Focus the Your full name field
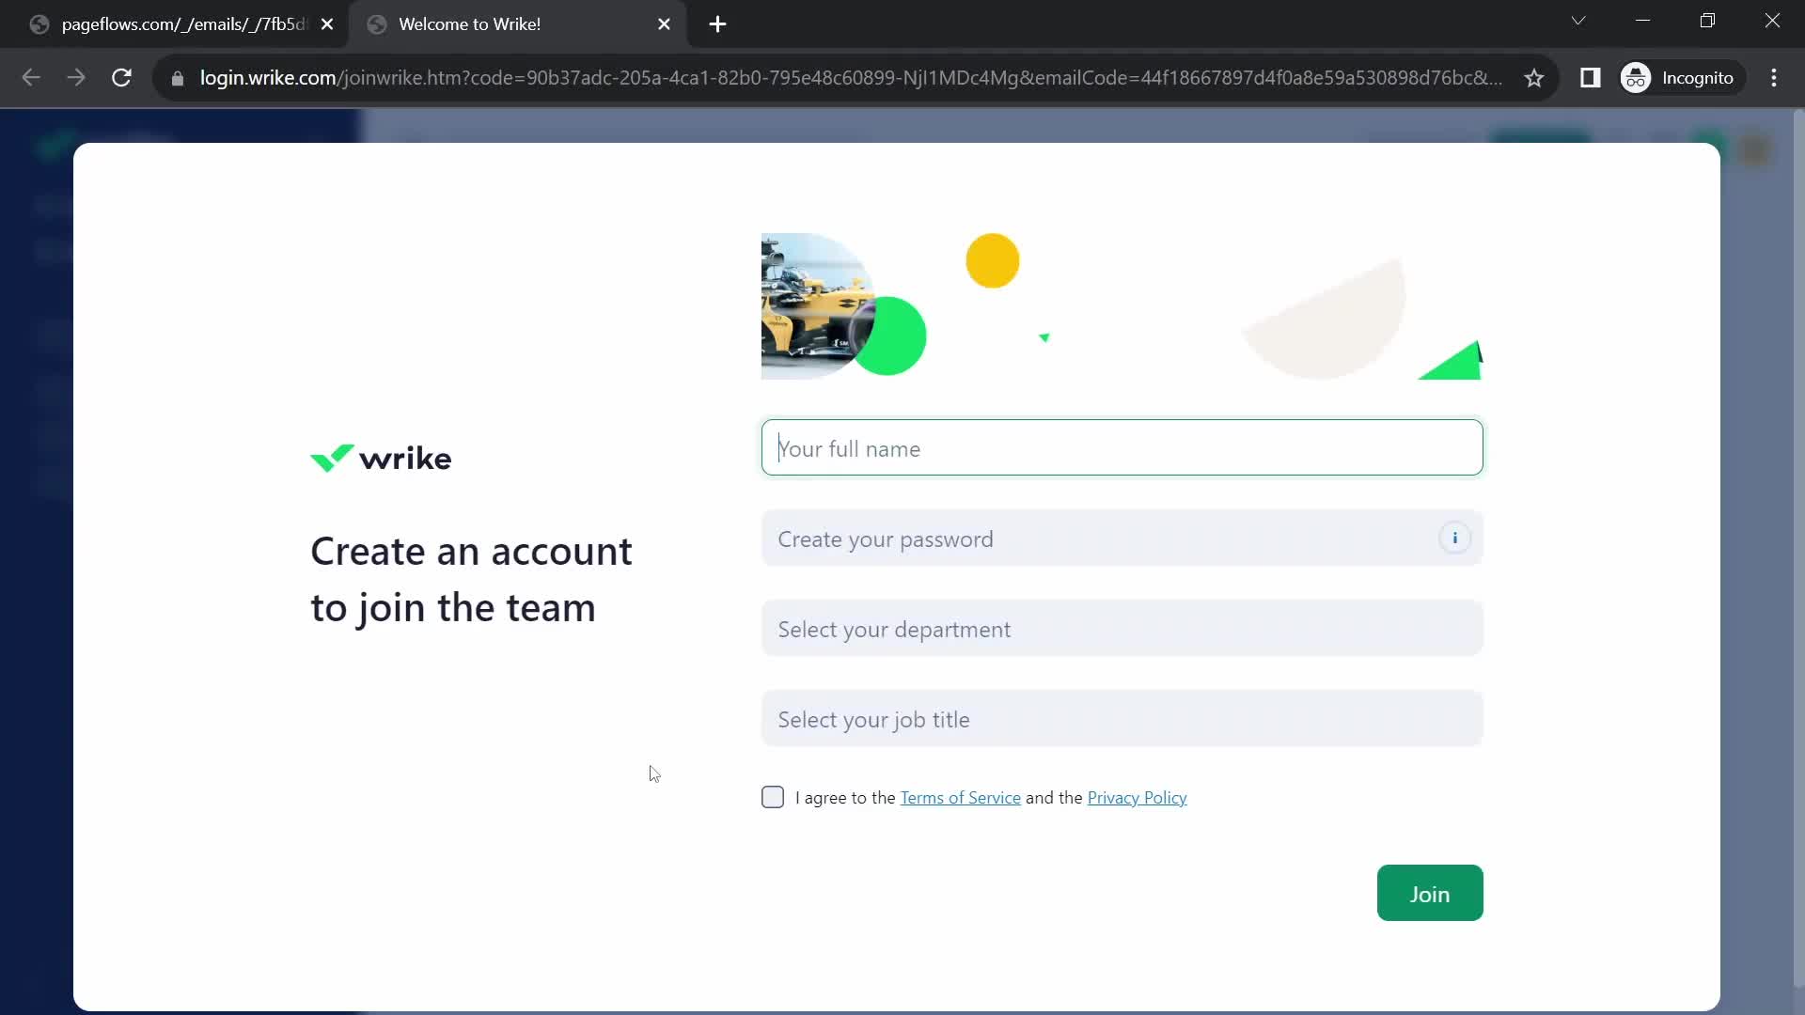 tap(1122, 448)
